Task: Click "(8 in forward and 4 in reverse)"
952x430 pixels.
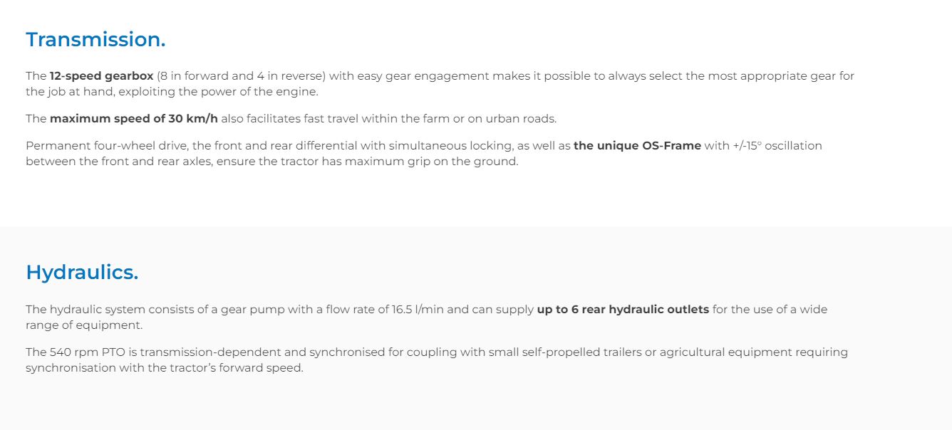Action: pos(241,76)
